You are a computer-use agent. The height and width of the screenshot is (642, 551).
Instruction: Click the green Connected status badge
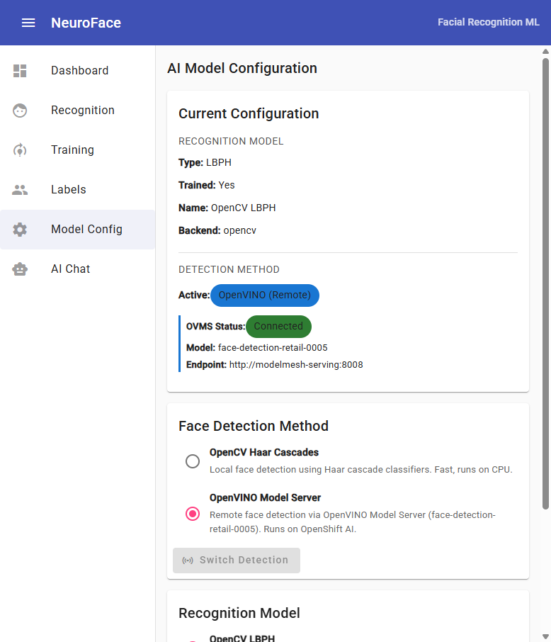[278, 327]
